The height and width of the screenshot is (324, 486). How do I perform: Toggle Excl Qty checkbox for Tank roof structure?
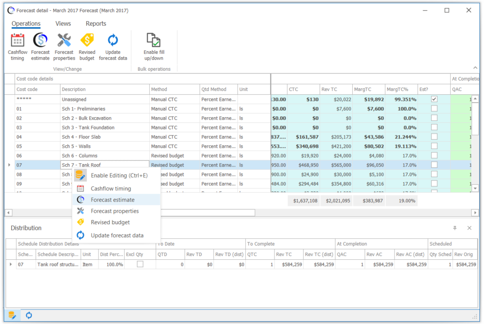coord(140,264)
